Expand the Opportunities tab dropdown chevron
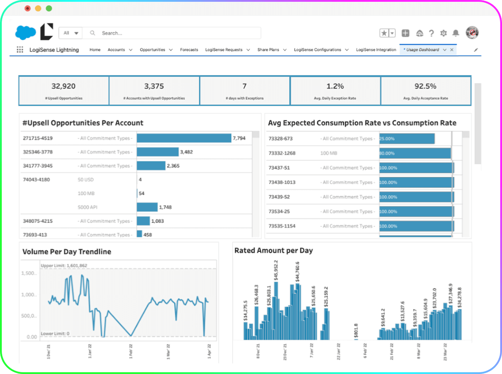The height and width of the screenshot is (374, 502). click(171, 50)
